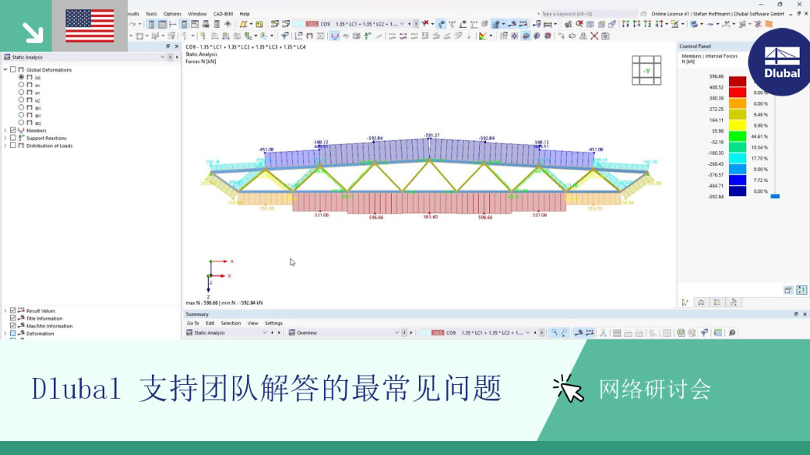Click the dark red 596.66 legend color swatch
Screen dimensions: 810x455
[737, 82]
